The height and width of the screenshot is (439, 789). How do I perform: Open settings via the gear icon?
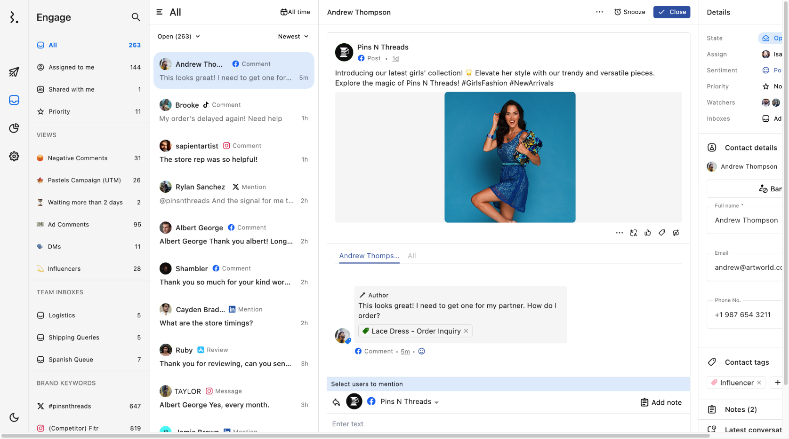14,157
